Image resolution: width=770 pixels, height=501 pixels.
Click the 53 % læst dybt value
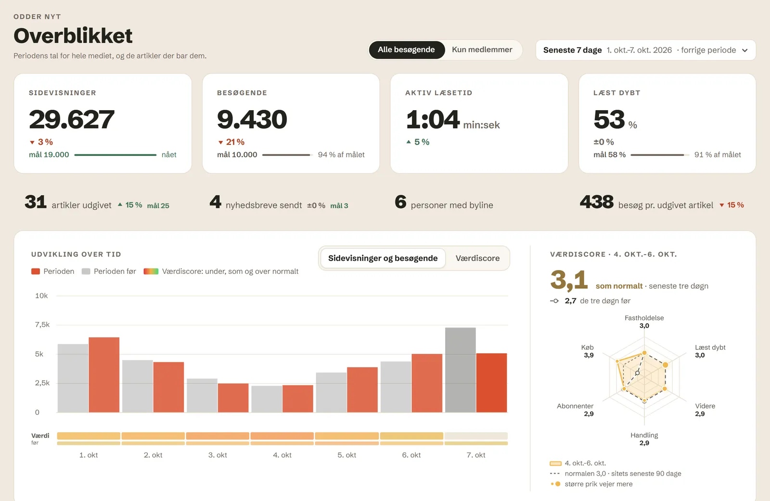pyautogui.click(x=609, y=119)
